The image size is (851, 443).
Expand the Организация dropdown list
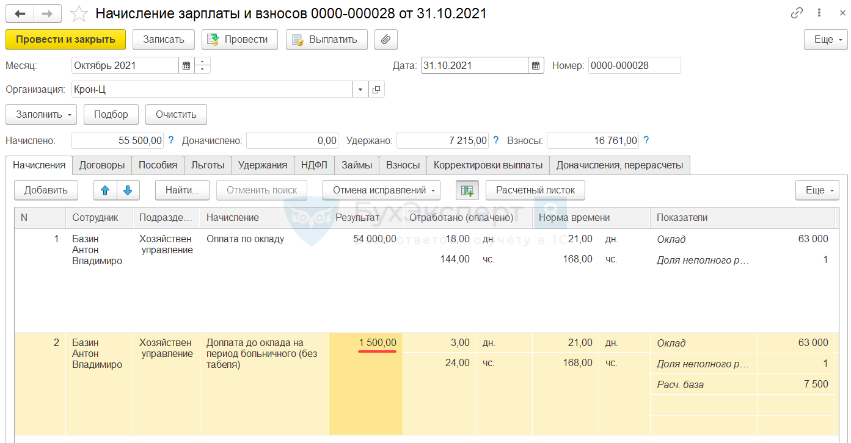360,90
